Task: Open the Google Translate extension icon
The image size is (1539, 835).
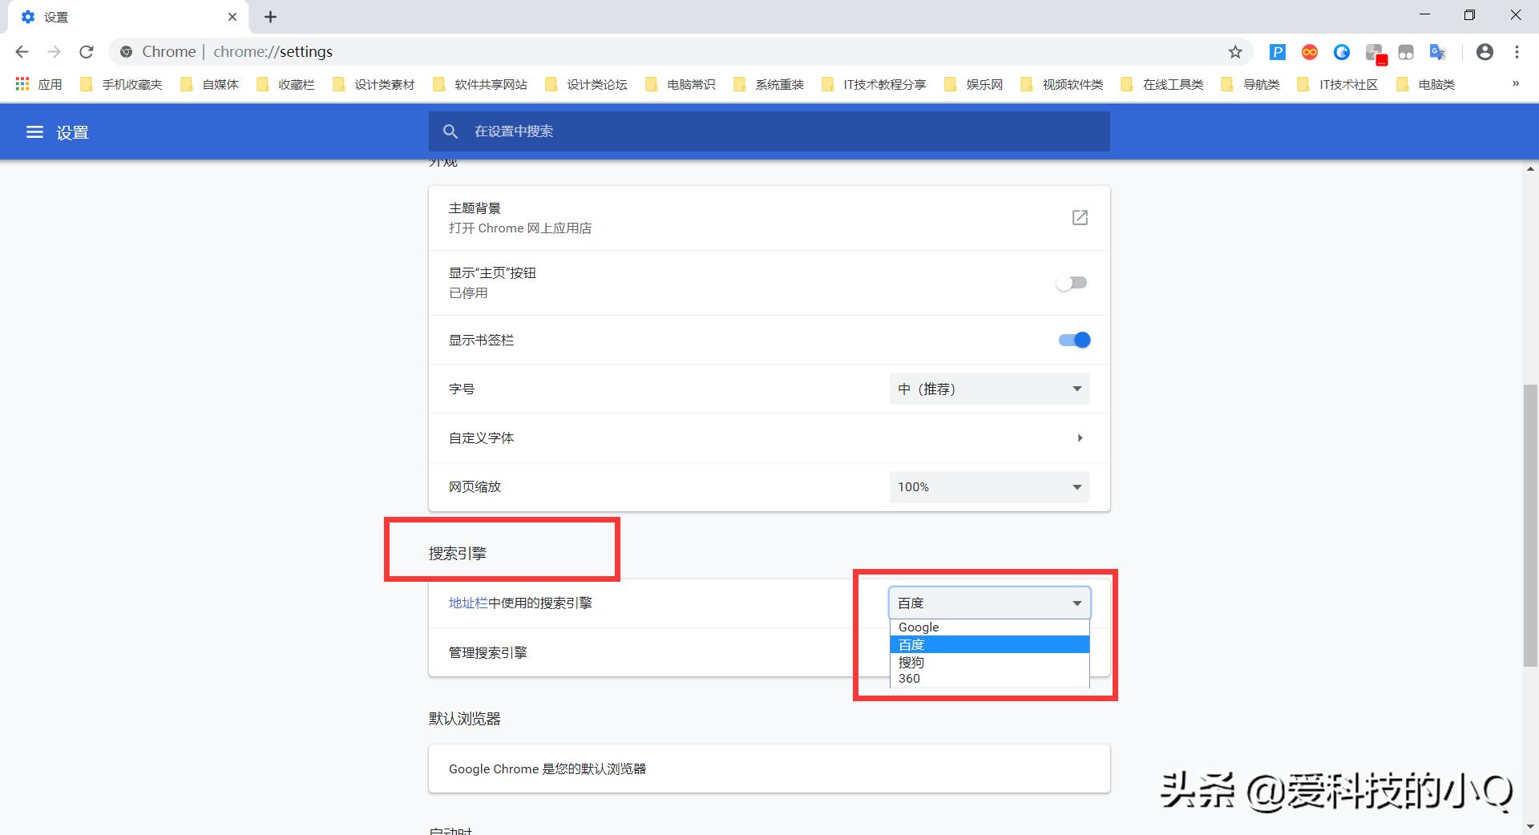Action: [x=1437, y=51]
